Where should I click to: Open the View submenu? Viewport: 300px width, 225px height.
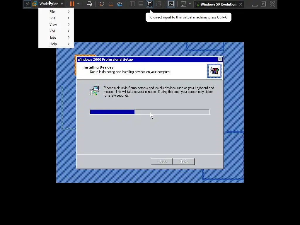(x=56, y=25)
